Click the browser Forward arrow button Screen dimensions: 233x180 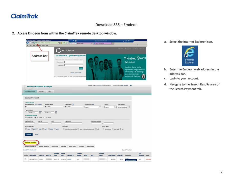click(30, 43)
